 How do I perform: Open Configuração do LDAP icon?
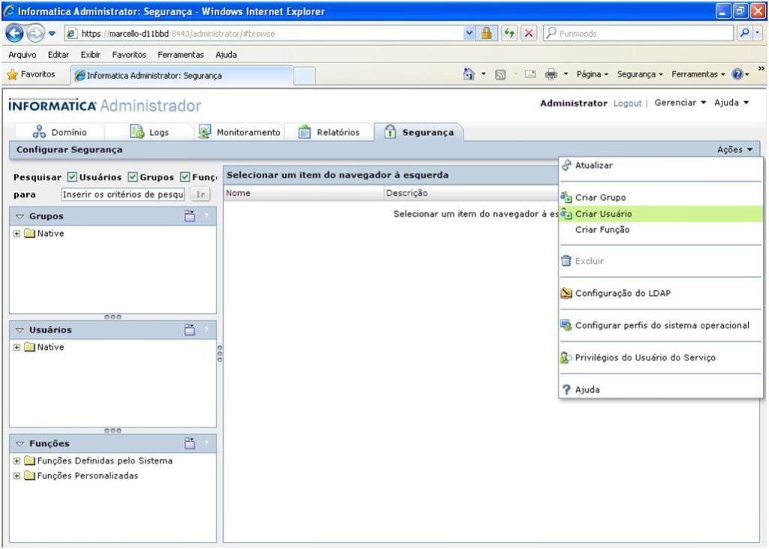tap(566, 293)
